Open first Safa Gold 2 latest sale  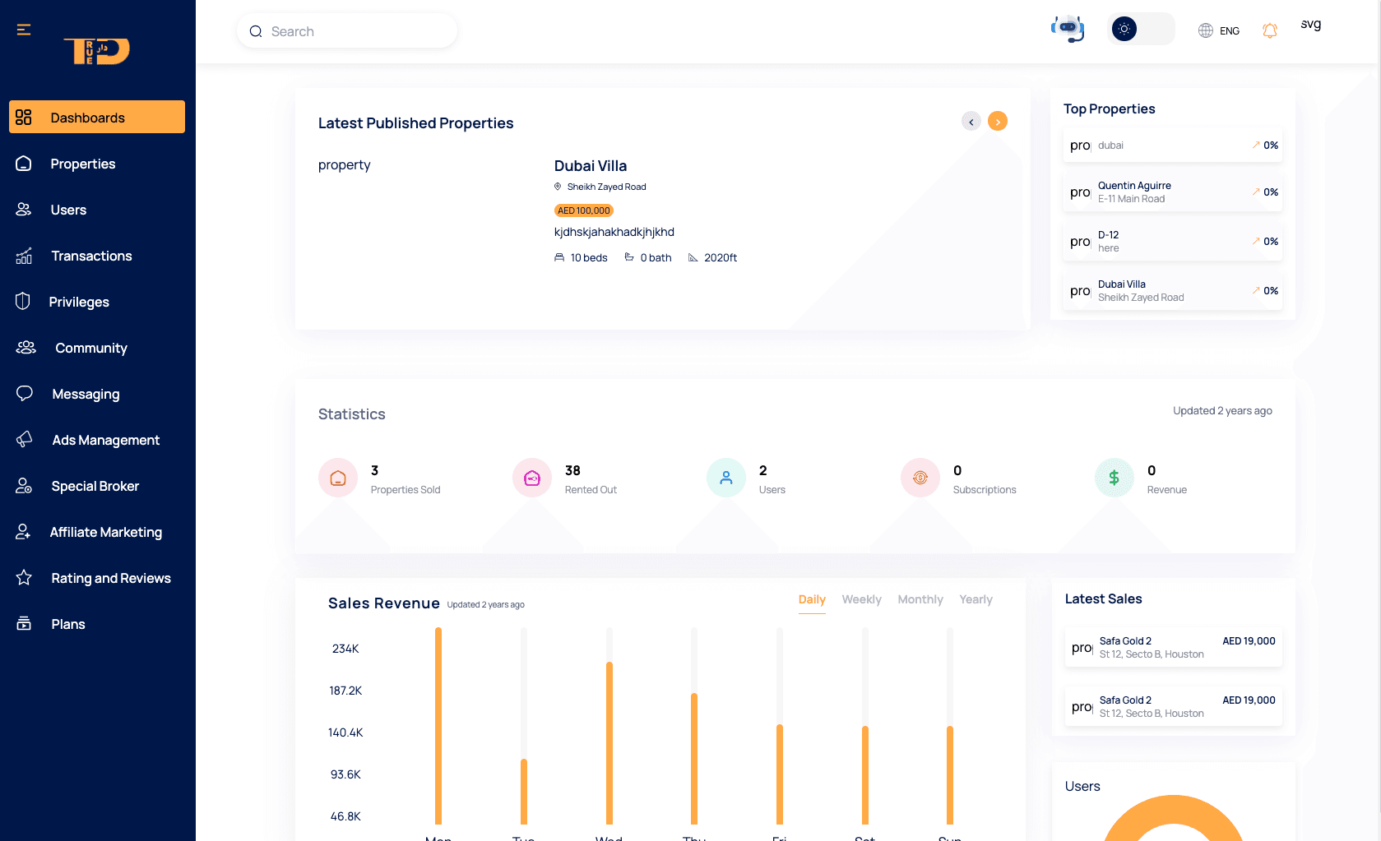pyautogui.click(x=1173, y=647)
